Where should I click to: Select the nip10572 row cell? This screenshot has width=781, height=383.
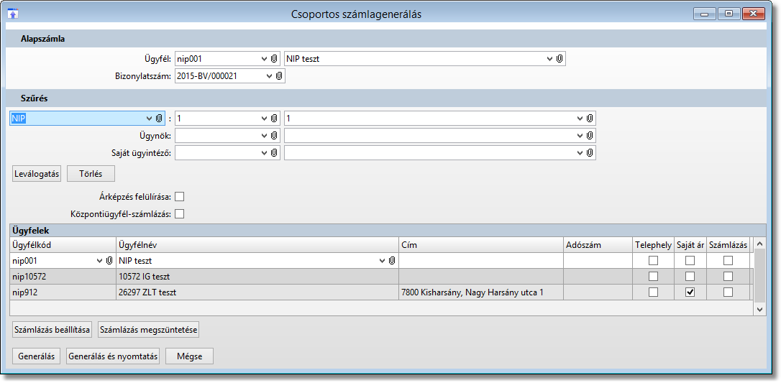coord(63,277)
